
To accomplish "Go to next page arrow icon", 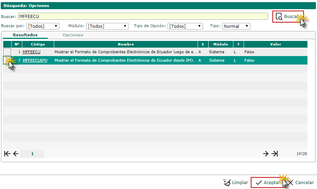I will click(266, 154).
